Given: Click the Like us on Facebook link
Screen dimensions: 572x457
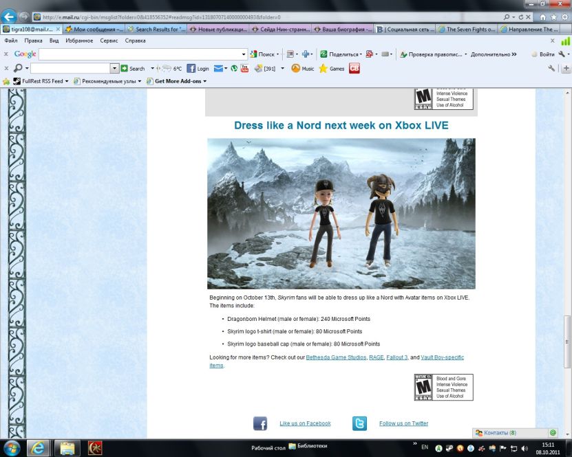Looking at the screenshot, I should [305, 423].
